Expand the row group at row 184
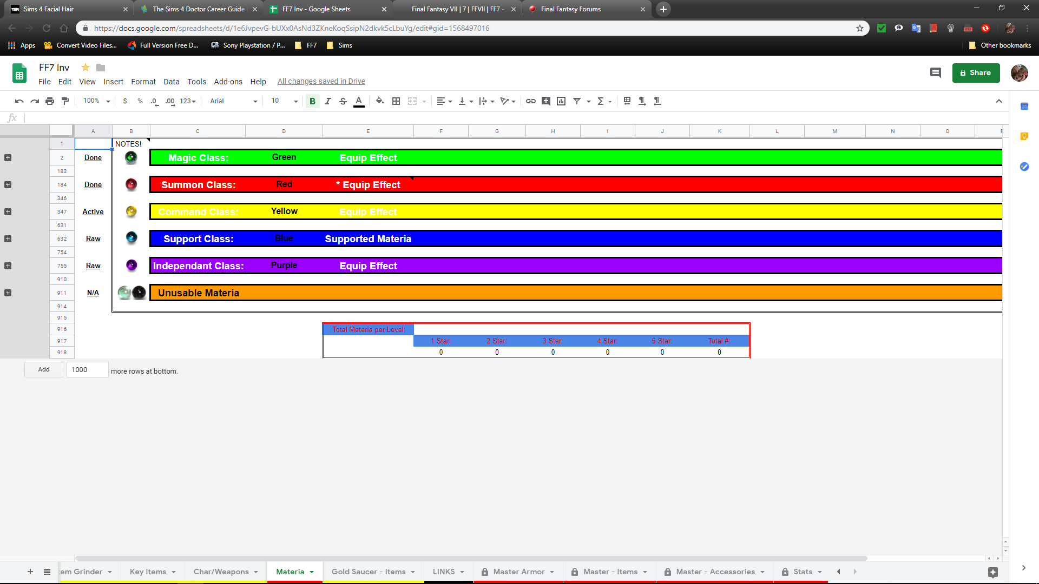Screen dimensions: 1039x584 8,185
